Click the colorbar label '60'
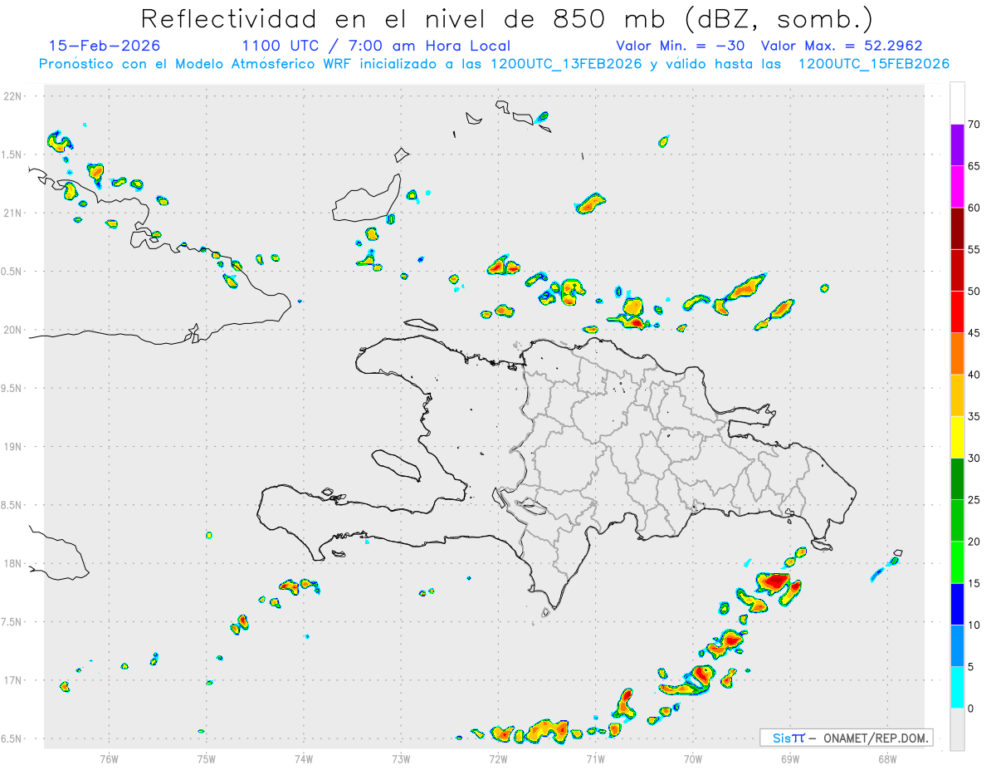The width and height of the screenshot is (996, 770). point(974,208)
